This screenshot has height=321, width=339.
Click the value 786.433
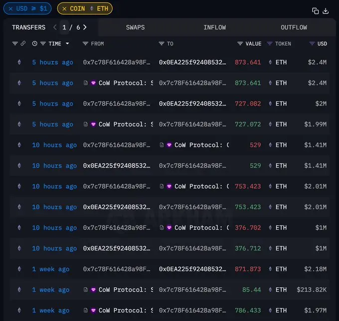(248, 311)
